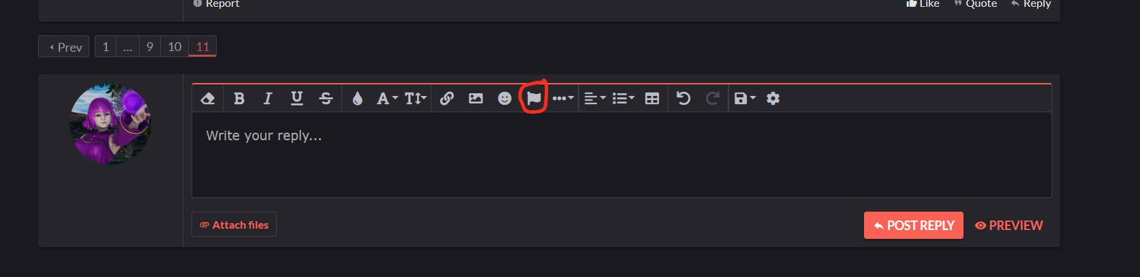Click the circled flag spoiler icon
The image size is (1140, 277).
point(534,99)
